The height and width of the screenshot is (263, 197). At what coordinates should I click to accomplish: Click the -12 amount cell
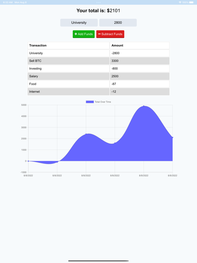coord(140,92)
